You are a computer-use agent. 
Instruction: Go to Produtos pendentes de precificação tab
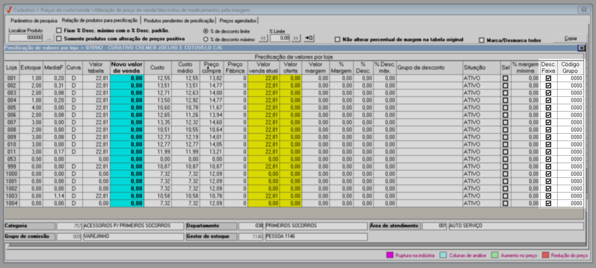(x=179, y=21)
